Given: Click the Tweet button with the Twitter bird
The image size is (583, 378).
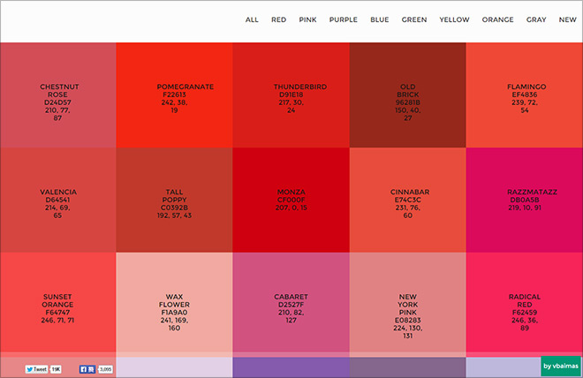Looking at the screenshot, I should point(36,369).
